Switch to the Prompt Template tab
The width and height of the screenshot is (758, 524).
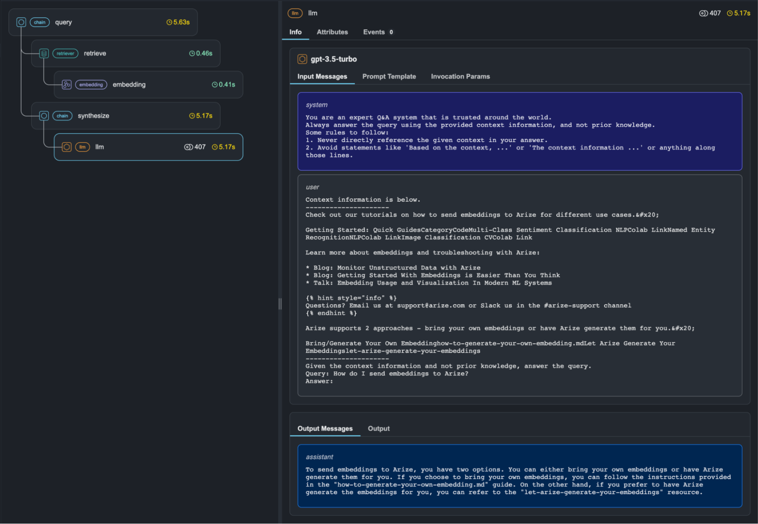tap(389, 76)
